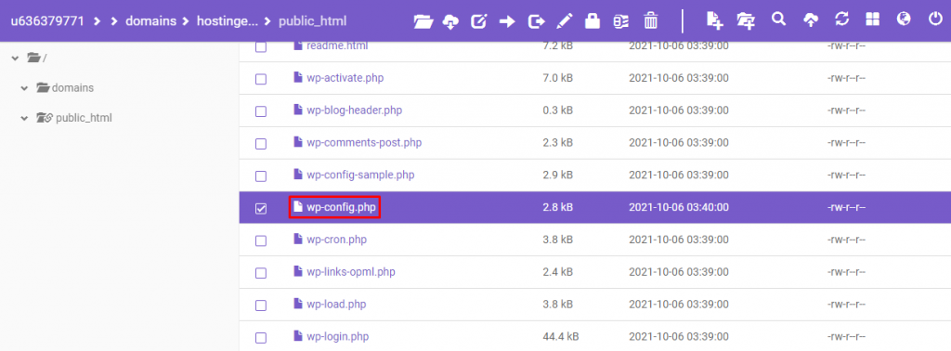
Task: Click the move arrow icon
Action: (x=507, y=22)
